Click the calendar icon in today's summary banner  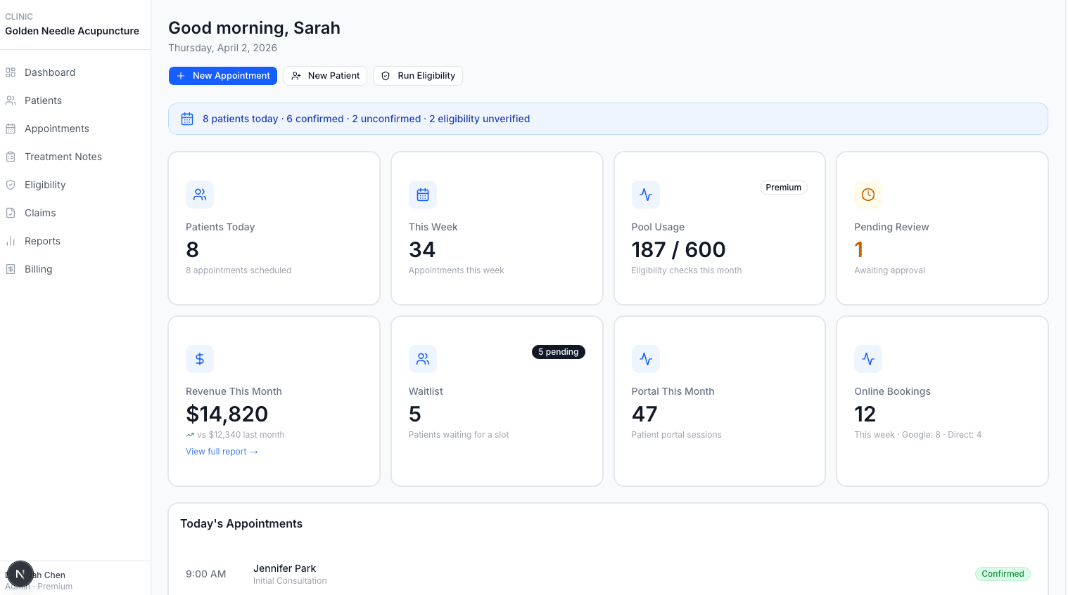click(x=187, y=119)
